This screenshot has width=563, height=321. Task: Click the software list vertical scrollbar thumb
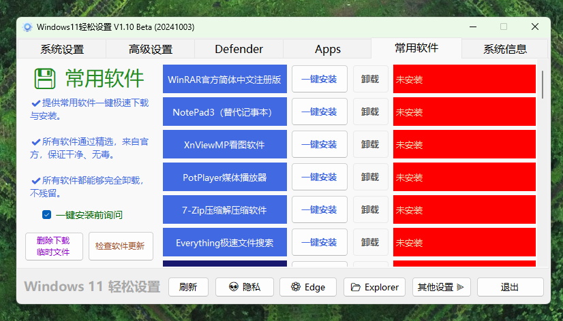click(542, 84)
